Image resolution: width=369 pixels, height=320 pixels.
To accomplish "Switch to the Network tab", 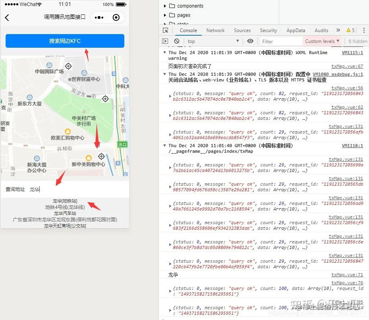I will click(x=215, y=30).
